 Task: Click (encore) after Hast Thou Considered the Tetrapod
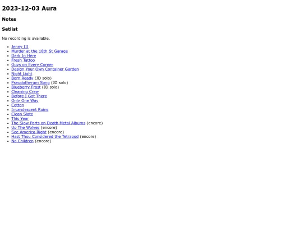click(88, 136)
